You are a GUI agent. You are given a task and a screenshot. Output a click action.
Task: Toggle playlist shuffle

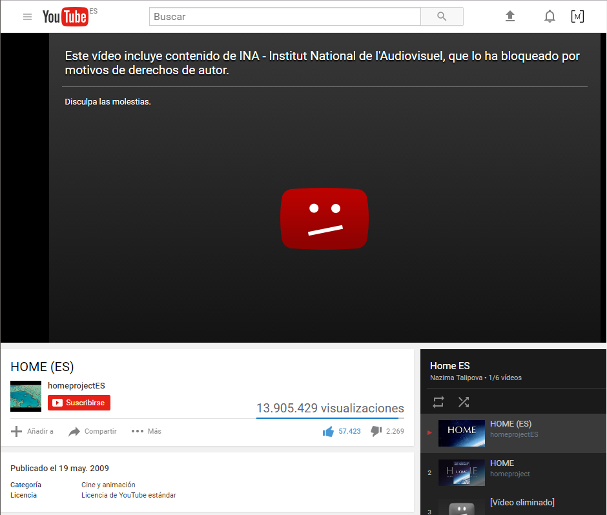click(464, 402)
